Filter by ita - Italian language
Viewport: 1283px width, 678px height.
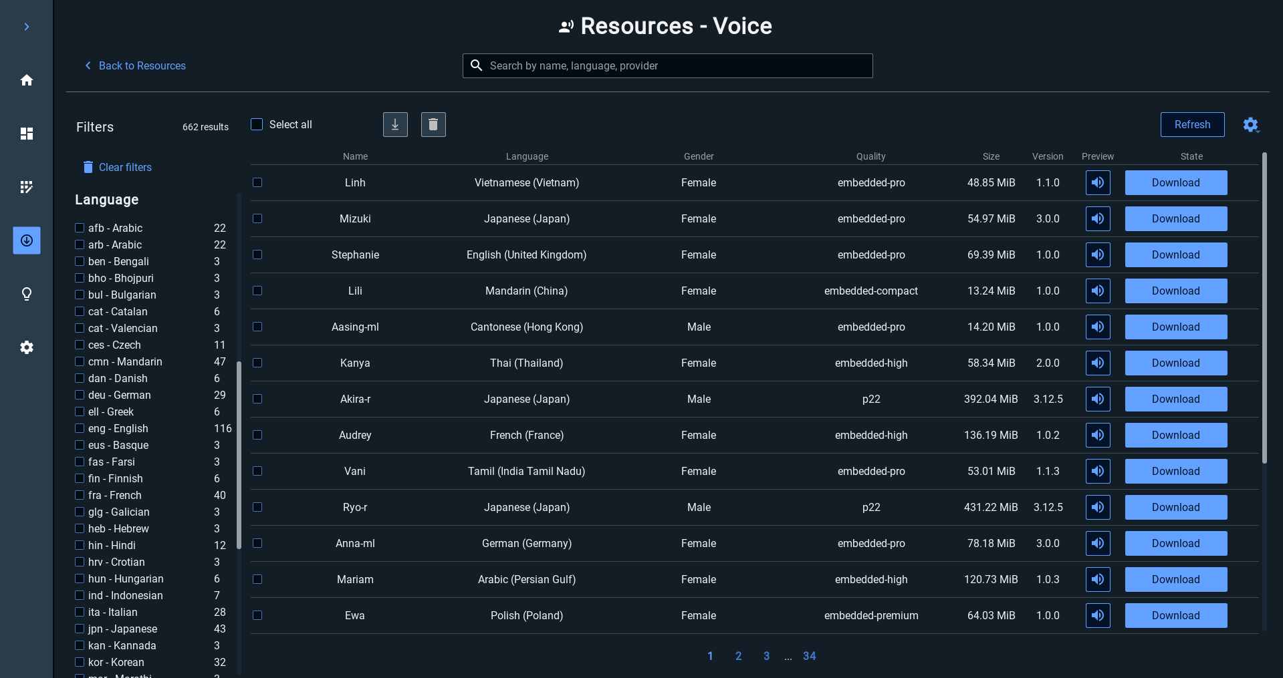pyautogui.click(x=80, y=612)
